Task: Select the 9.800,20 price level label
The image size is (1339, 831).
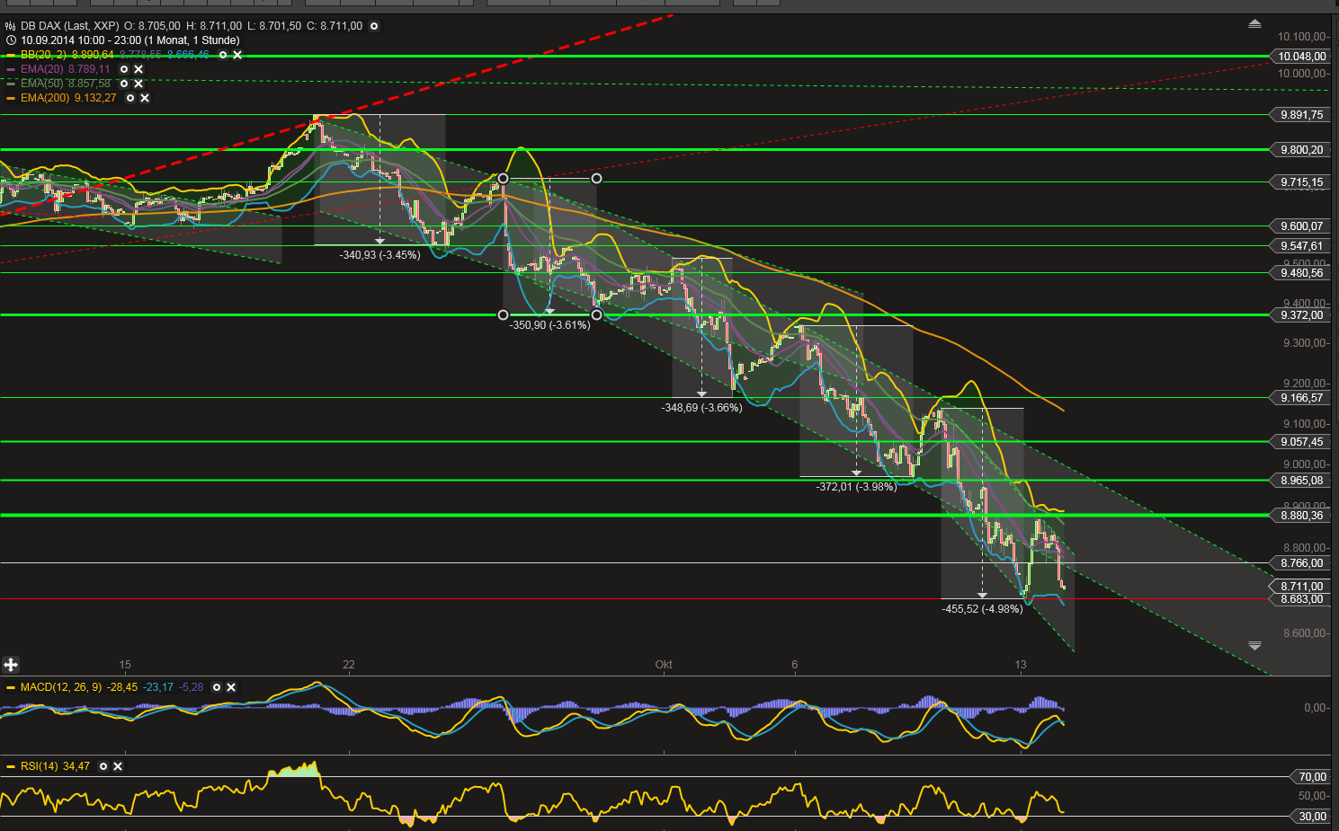Action: (1300, 150)
